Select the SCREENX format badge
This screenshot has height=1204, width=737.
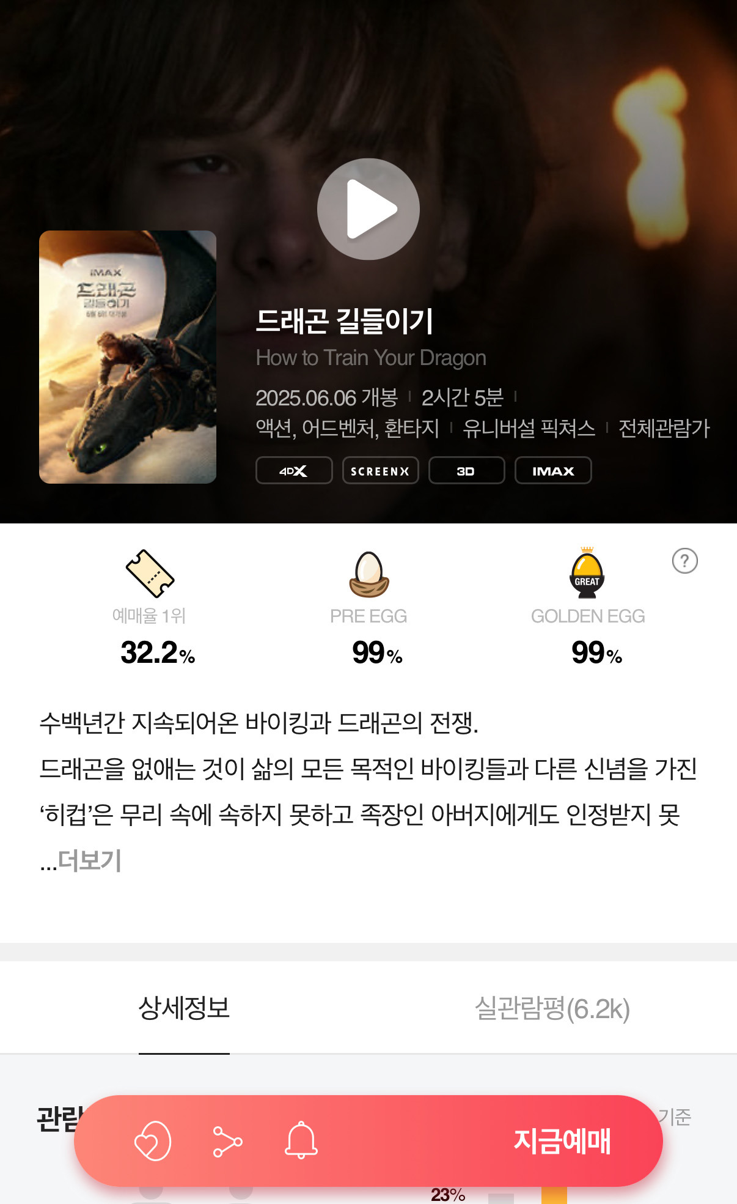pyautogui.click(x=380, y=471)
